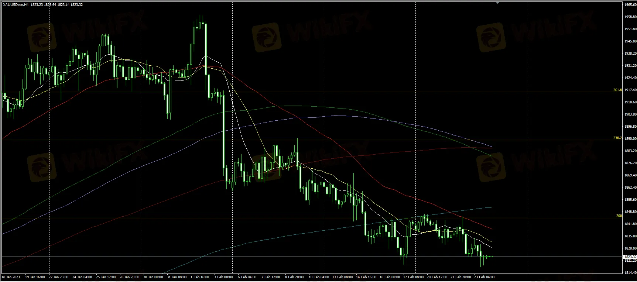The width and height of the screenshot is (637, 282).
Task: Click price scale value 1835.00
Action: point(630,236)
